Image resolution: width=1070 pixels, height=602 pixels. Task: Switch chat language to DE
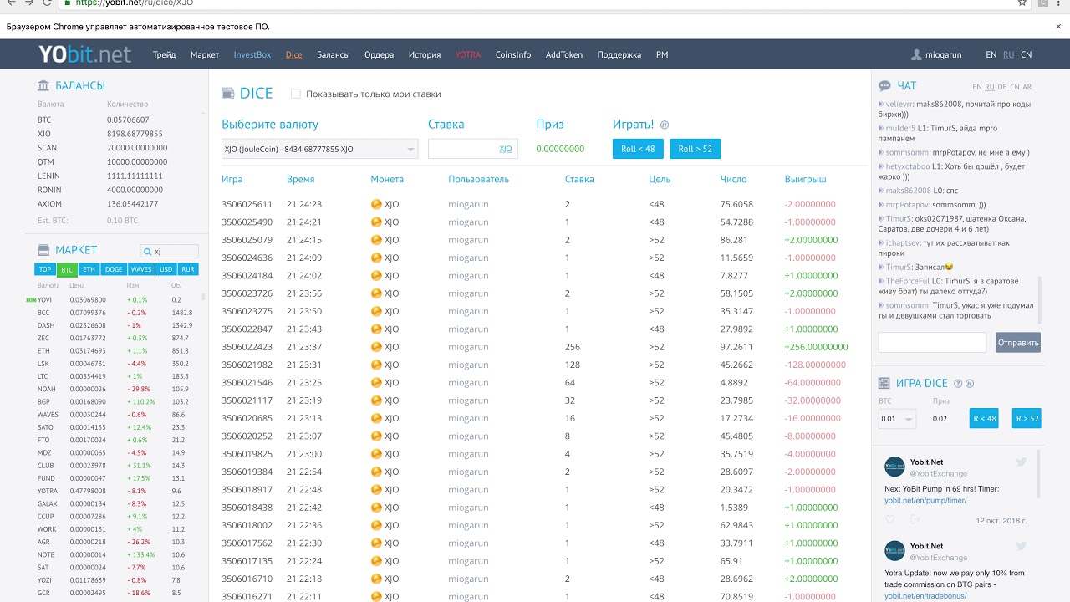[1001, 87]
